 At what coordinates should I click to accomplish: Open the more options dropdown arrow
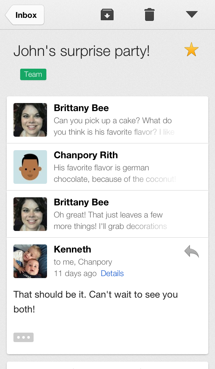(191, 14)
